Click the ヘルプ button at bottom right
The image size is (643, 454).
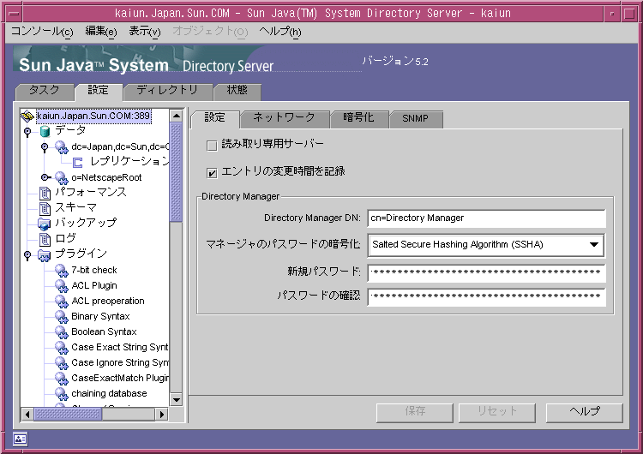point(585,412)
